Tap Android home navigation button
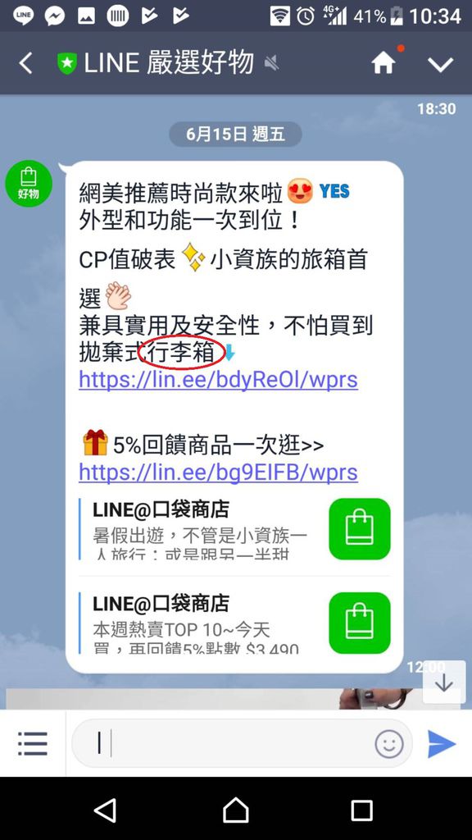Screen dimensions: 472x840 (235, 810)
